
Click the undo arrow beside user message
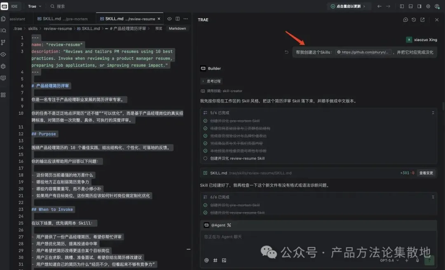pos(287,52)
